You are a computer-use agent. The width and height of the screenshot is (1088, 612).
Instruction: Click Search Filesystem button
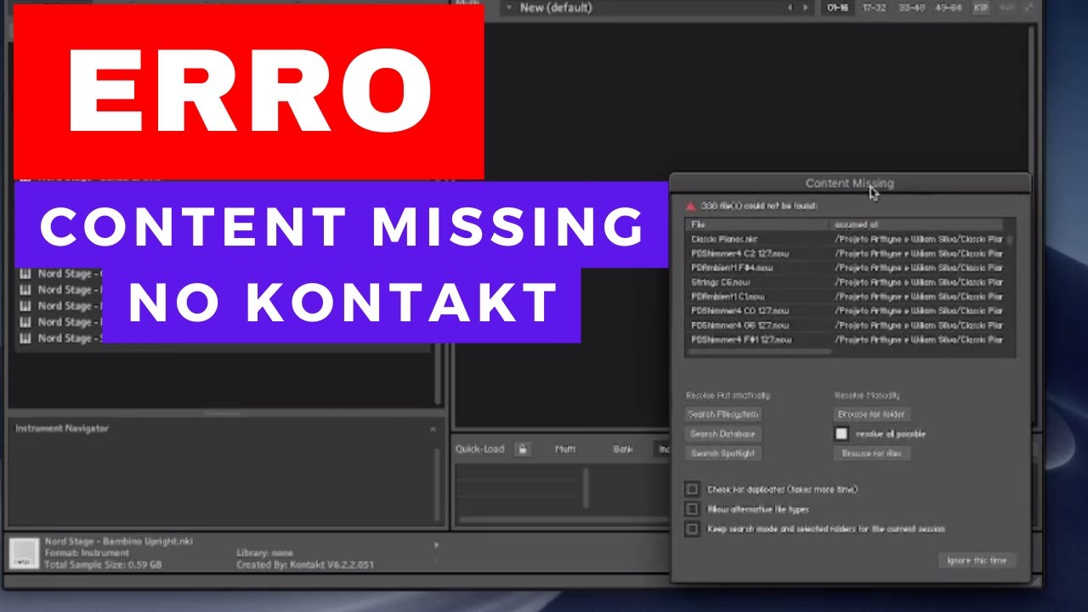pos(723,414)
